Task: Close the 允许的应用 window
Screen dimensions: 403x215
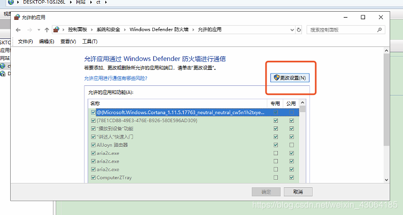Action: click(x=381, y=17)
